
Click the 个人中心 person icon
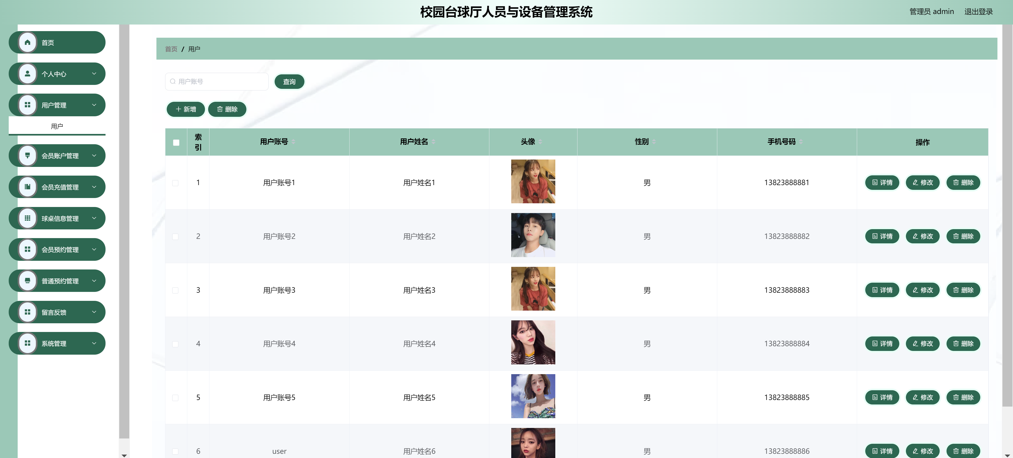coord(27,74)
